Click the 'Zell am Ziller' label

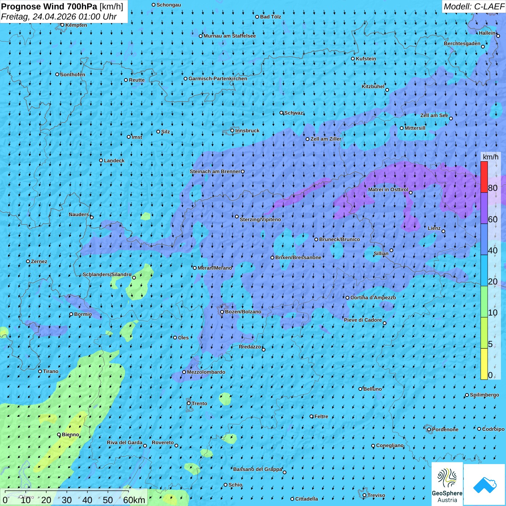tap(326, 139)
